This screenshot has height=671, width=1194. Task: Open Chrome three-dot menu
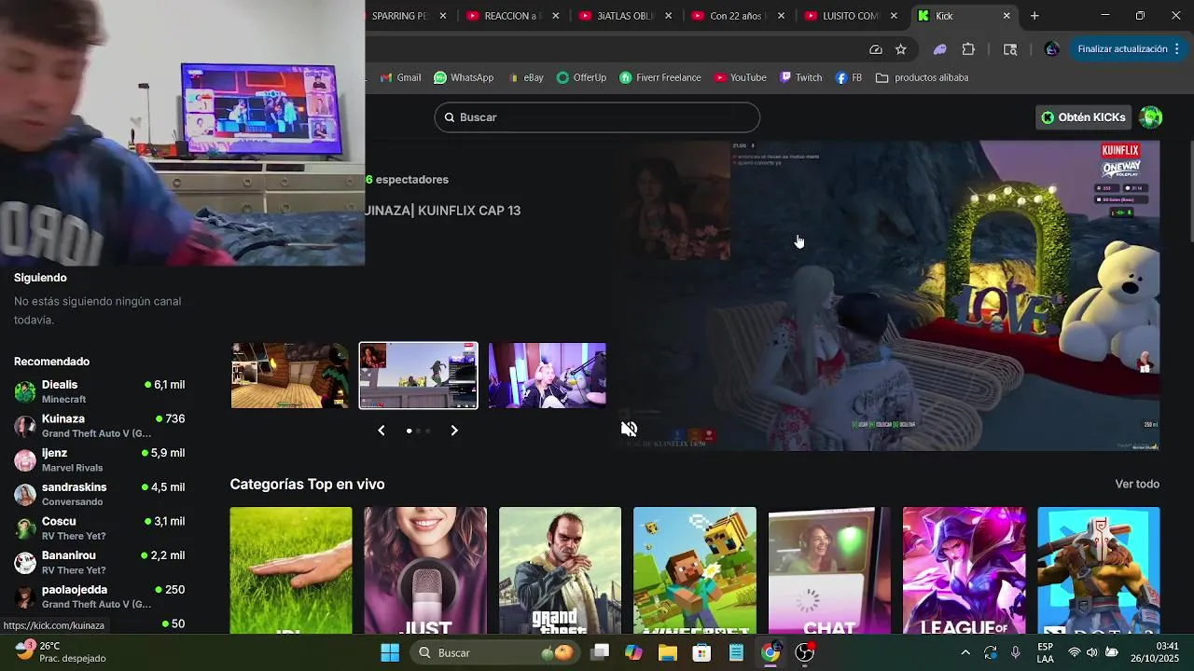click(x=1177, y=49)
